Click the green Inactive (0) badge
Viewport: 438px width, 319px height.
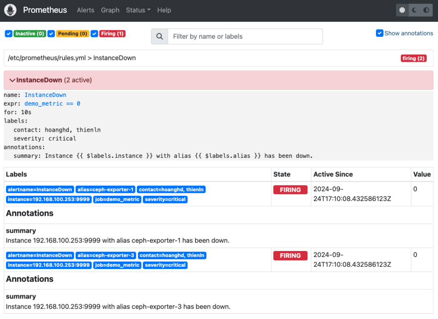[30, 34]
